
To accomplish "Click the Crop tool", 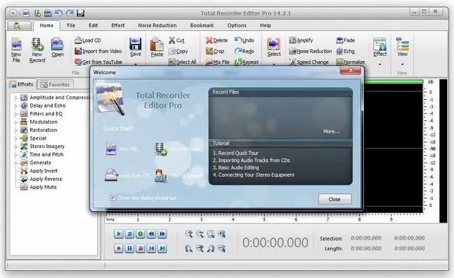I will tap(215, 51).
